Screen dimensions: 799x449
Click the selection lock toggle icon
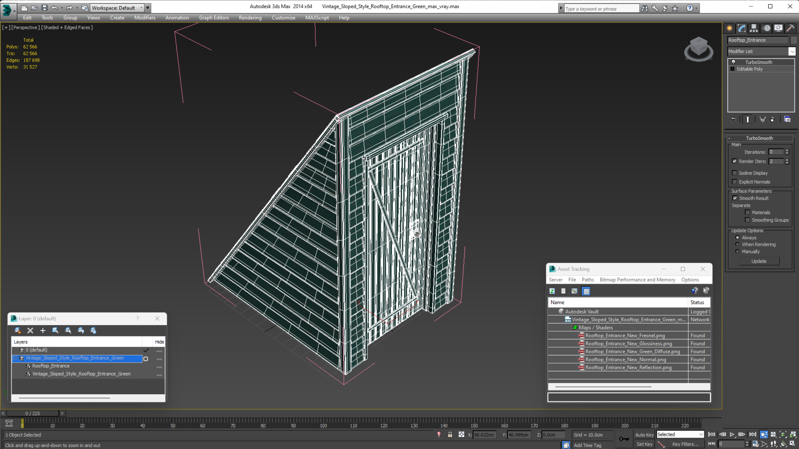pos(450,434)
